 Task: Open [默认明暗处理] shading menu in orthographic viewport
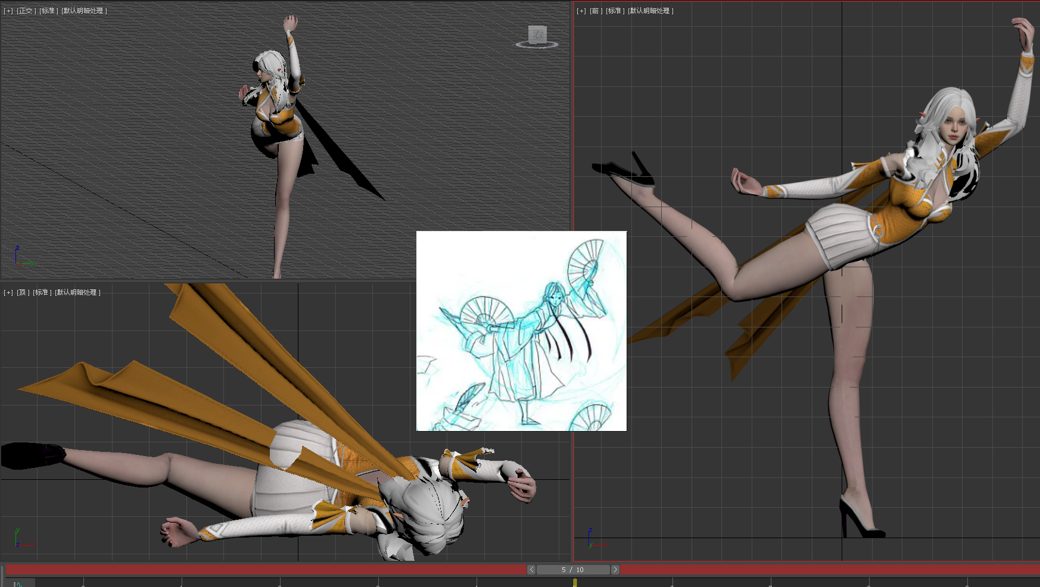[x=84, y=11]
